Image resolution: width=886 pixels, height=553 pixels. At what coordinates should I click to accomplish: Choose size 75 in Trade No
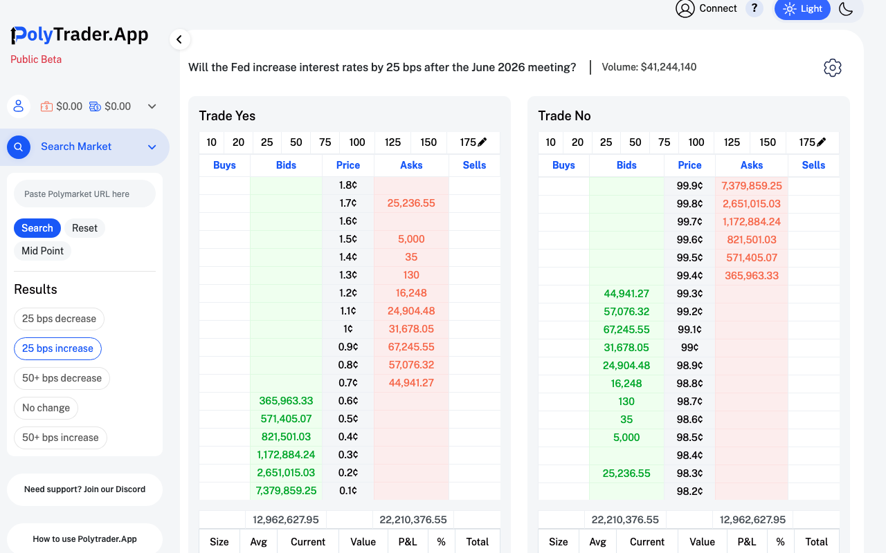[x=664, y=142]
